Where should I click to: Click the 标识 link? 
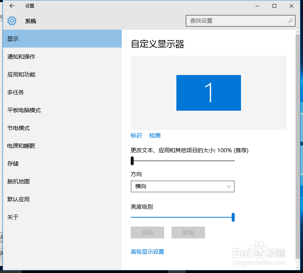click(x=136, y=135)
